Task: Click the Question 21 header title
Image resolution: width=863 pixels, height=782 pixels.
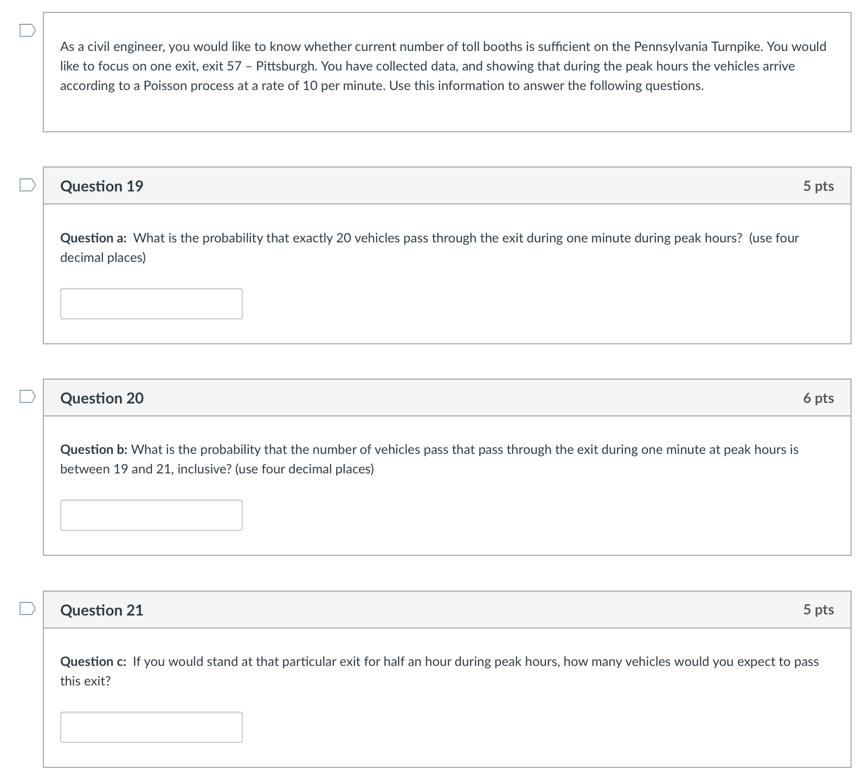Action: click(x=102, y=610)
